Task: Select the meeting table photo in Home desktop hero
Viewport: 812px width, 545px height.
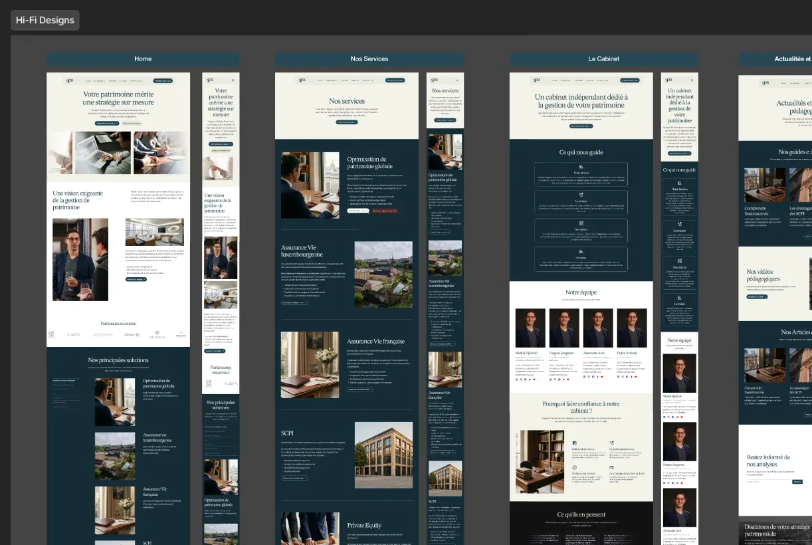Action: [161, 152]
